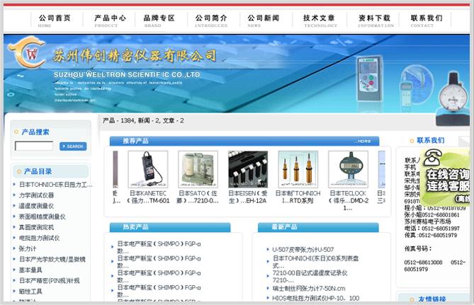Open category 力学测试仪器
This screenshot has height=305, width=474.
37,195
